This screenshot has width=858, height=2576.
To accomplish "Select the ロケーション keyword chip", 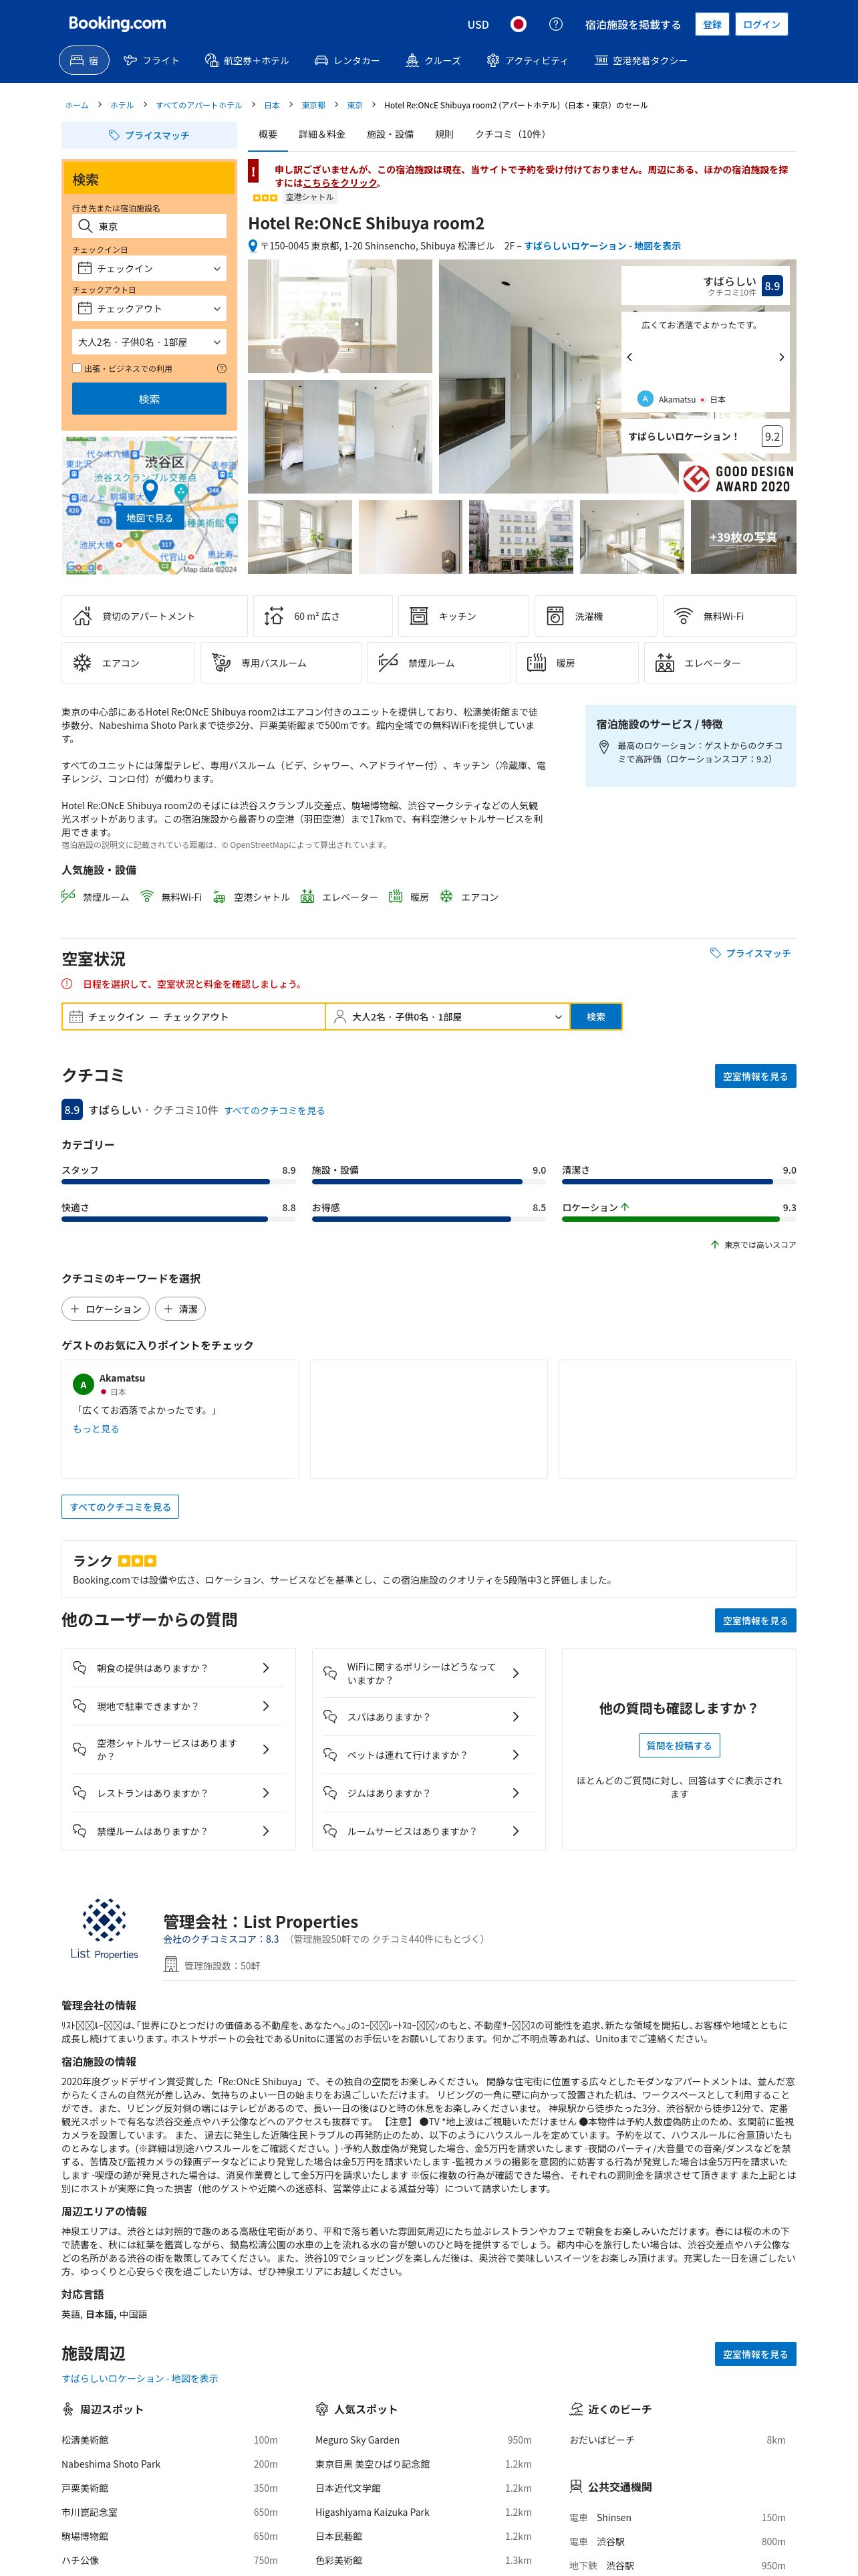I will pyautogui.click(x=106, y=1309).
